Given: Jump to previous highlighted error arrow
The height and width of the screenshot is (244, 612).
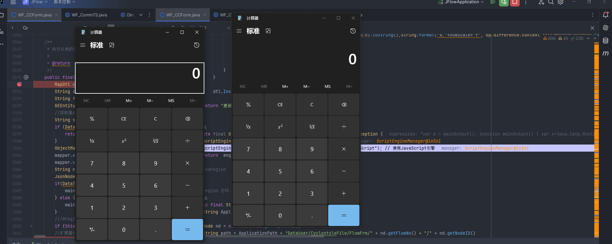Looking at the screenshot, I should (588, 38).
